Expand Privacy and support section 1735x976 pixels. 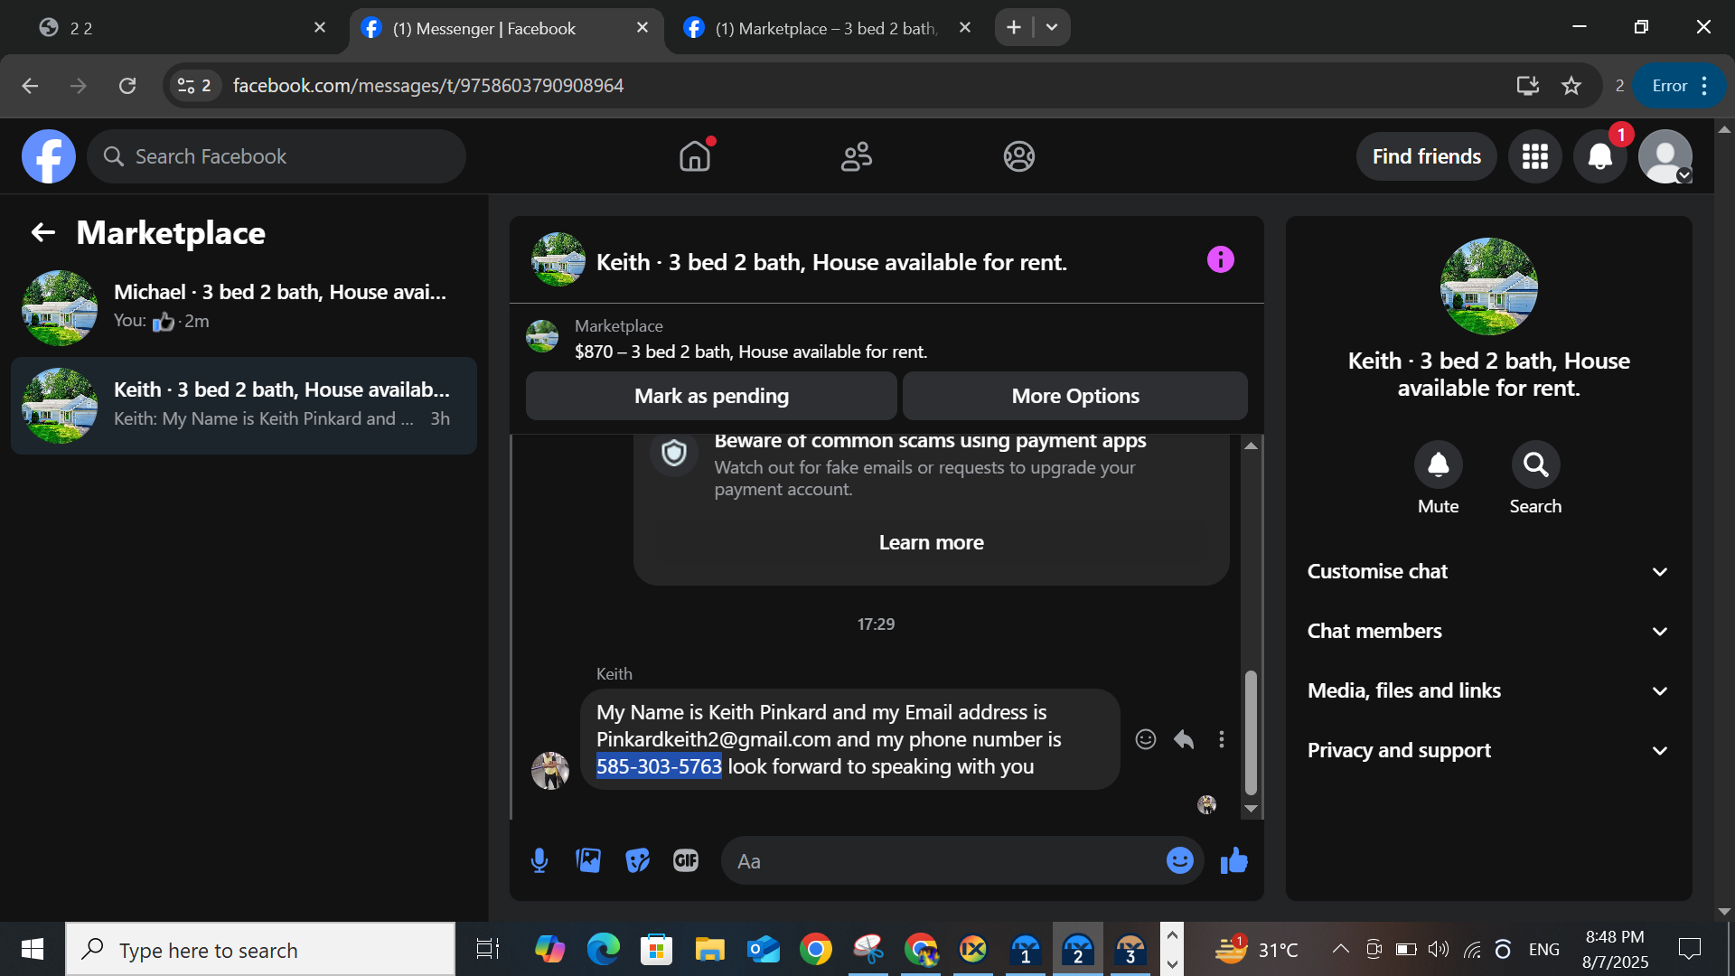coord(1488,750)
